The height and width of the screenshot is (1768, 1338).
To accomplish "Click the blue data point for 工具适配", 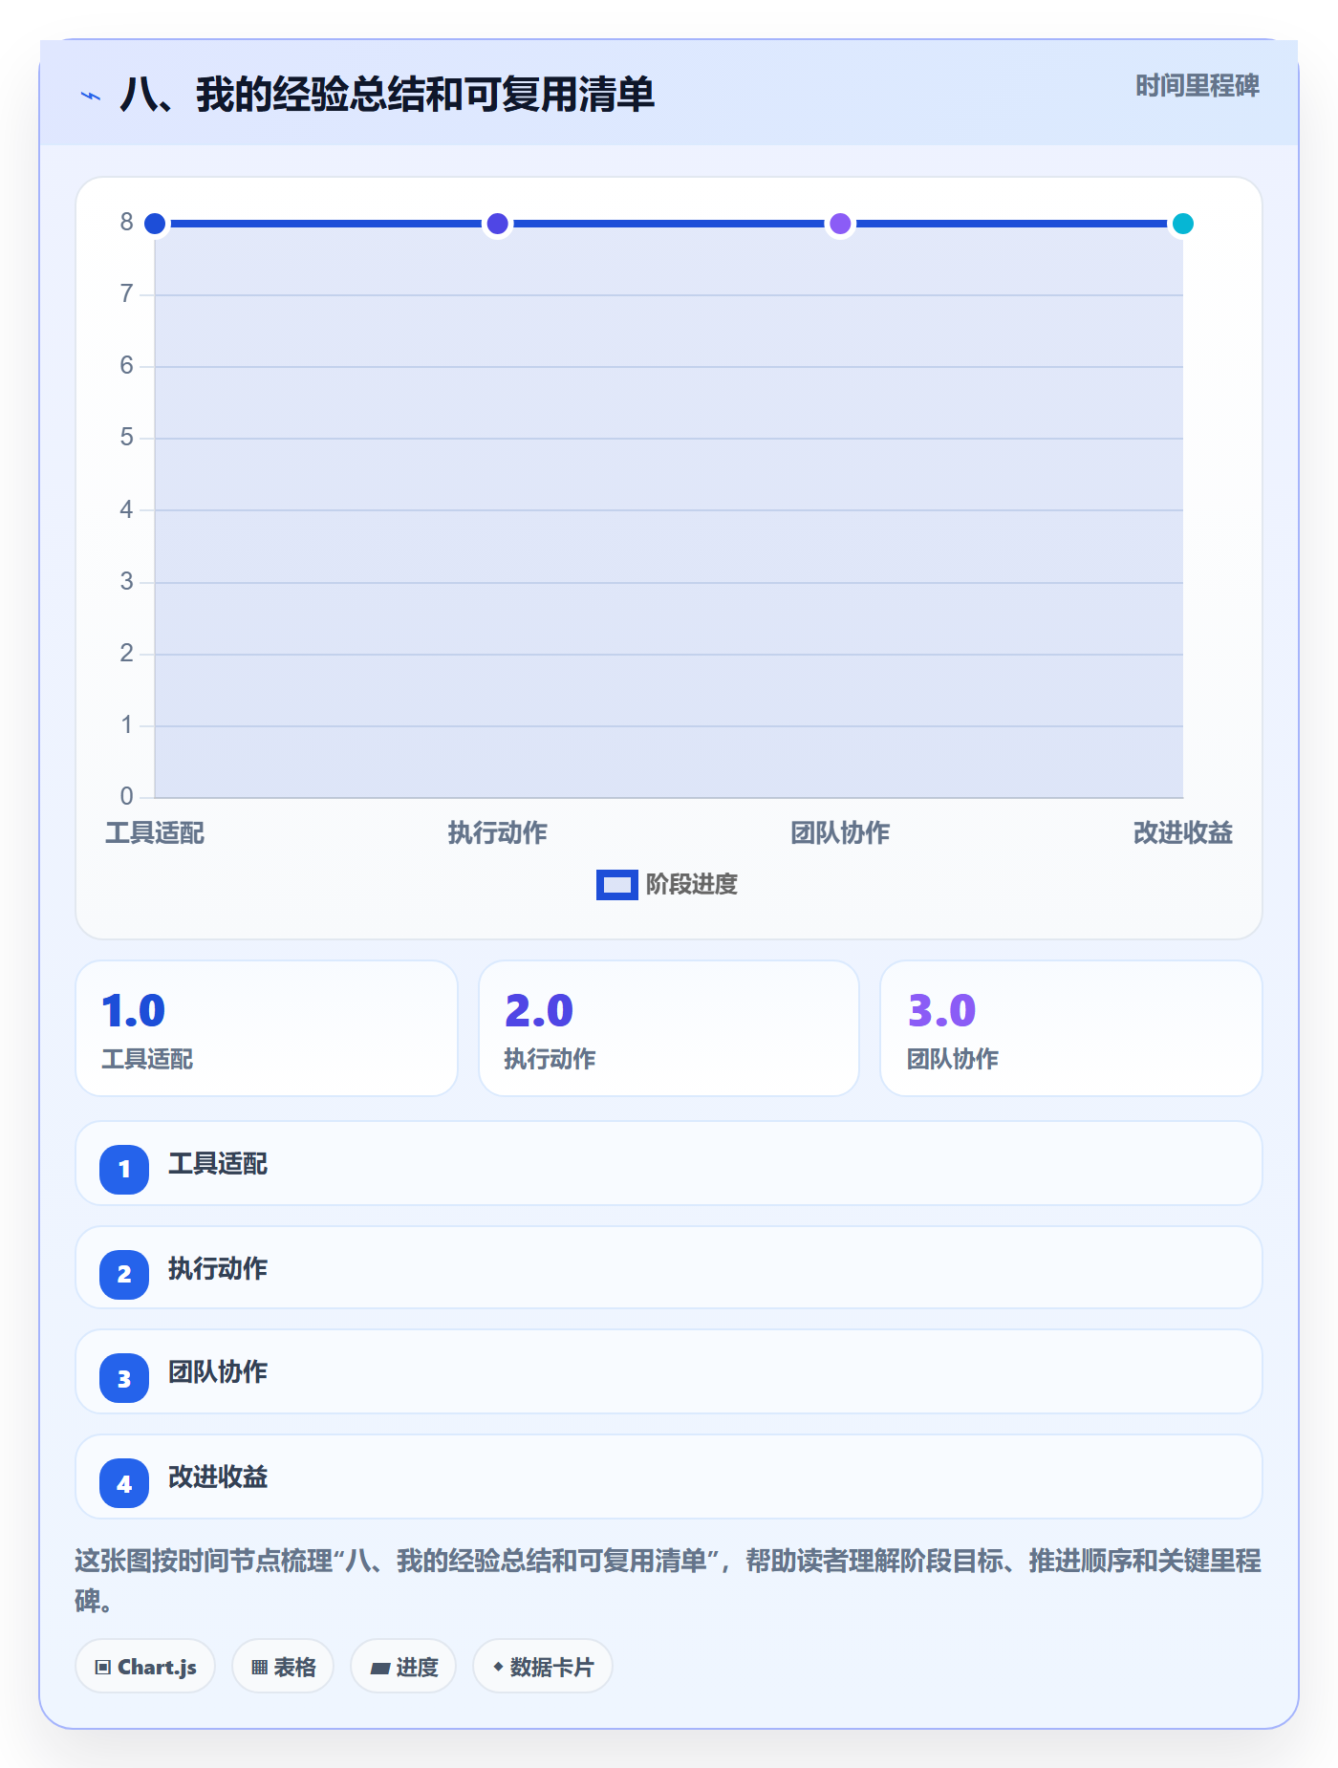I will point(155,224).
